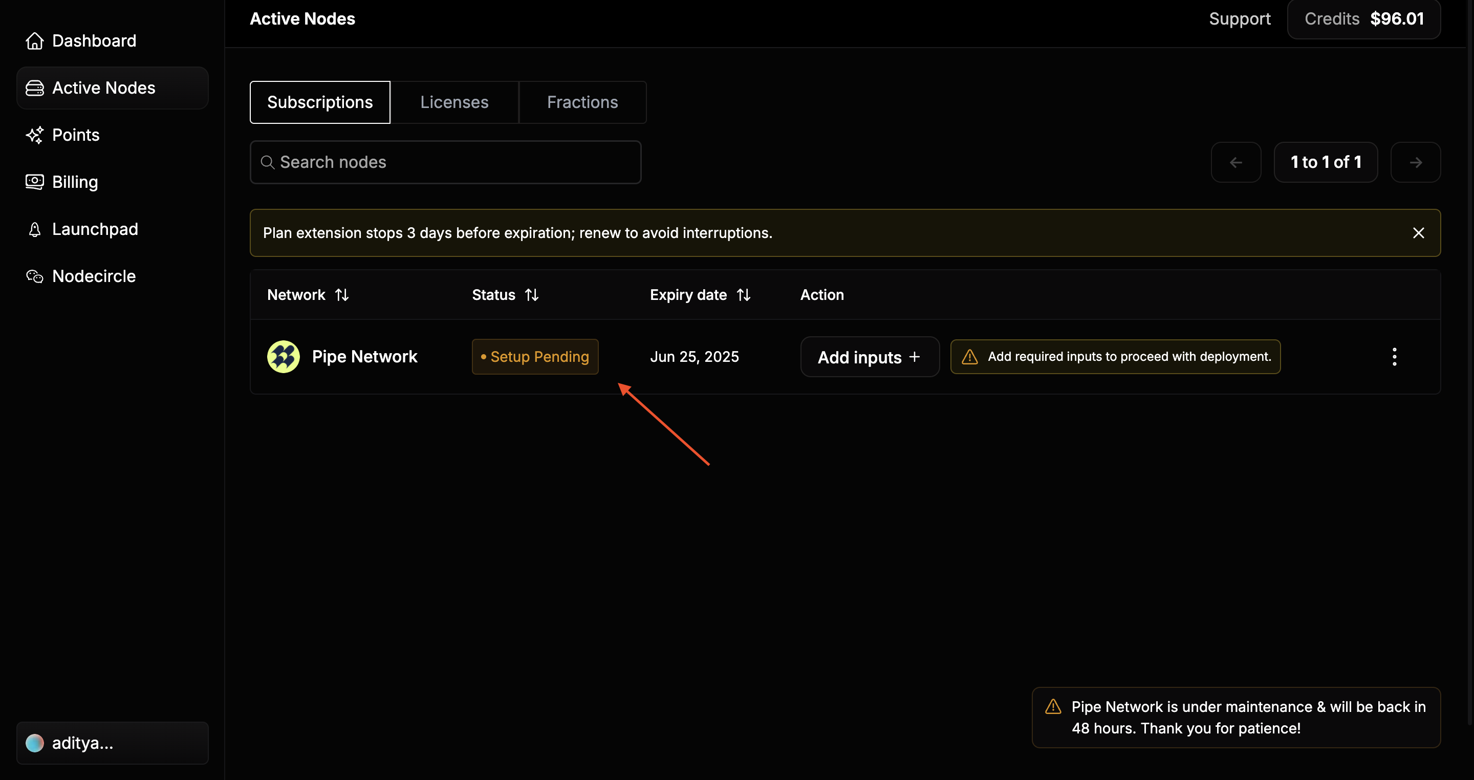Open Pipe Network row three-dot menu
This screenshot has width=1474, height=780.
[x=1395, y=357]
